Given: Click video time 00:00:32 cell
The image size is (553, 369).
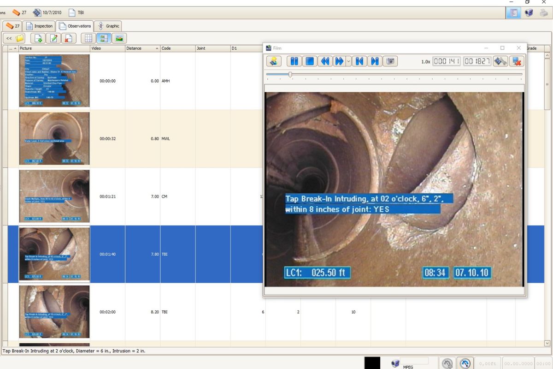Looking at the screenshot, I should coord(107,139).
